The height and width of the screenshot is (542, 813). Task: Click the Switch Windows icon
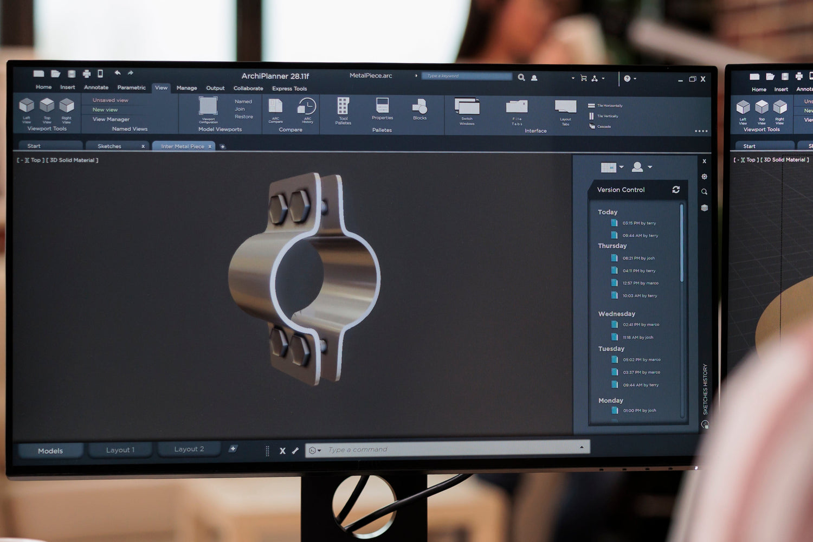click(467, 106)
